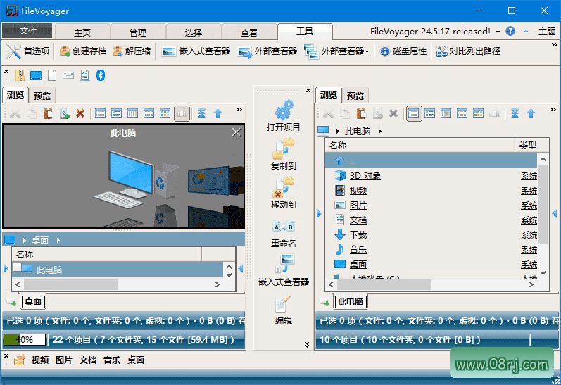561x385 pixels.
Task: Click 创建存档 create archive button
Action: [x=83, y=51]
